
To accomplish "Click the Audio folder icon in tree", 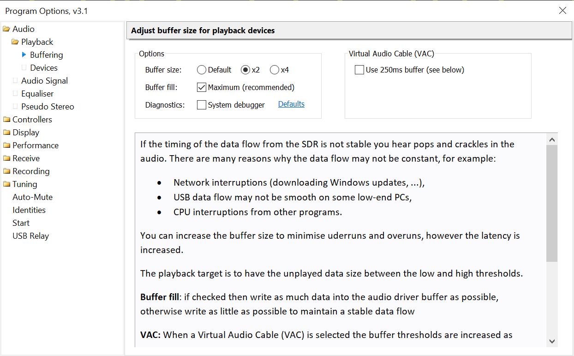I will coord(6,29).
